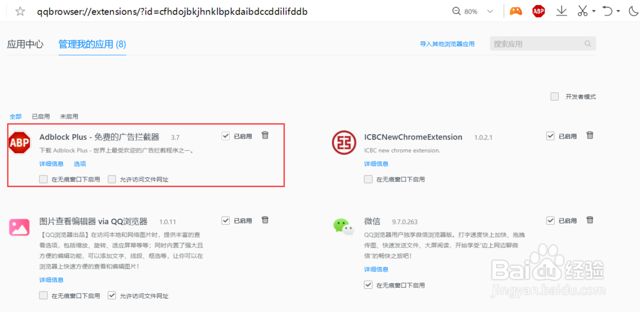Click the 搜索应用 search field
The width and height of the screenshot is (640, 312).
[543, 44]
